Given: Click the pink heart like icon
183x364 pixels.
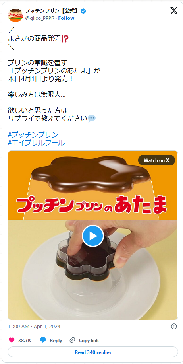Looking at the screenshot, I should pos(12,340).
